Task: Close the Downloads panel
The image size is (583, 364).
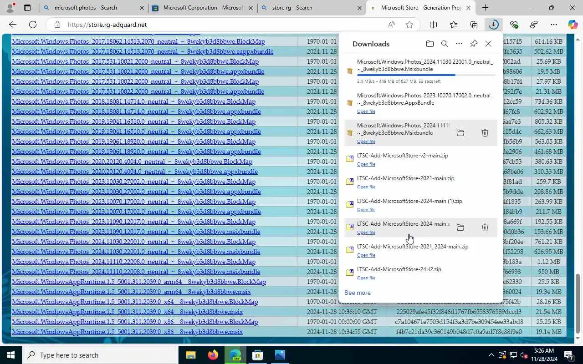Action: click(488, 44)
